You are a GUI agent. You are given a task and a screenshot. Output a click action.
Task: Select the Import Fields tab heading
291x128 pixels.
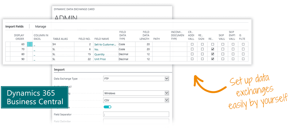pyautogui.click(x=14, y=27)
